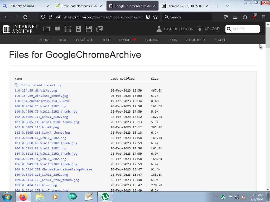Image resolution: width=270 pixels, height=202 pixels.
Task: Close the GoogleChromeArchive tab
Action: [x=154, y=6]
